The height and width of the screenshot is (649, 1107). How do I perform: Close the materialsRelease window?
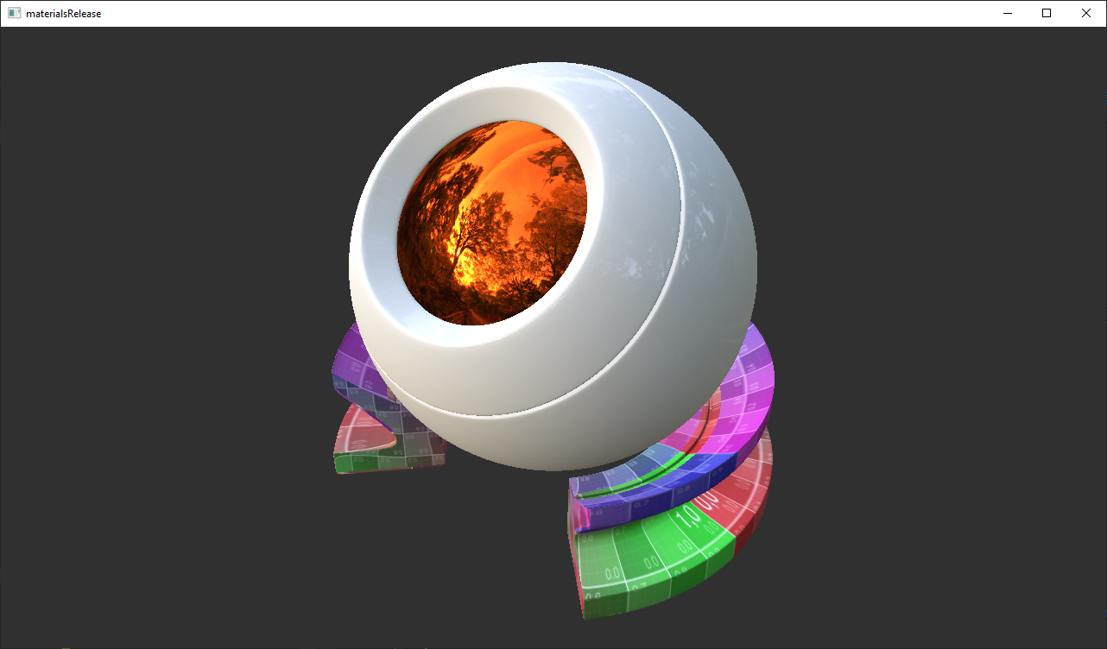coord(1086,13)
